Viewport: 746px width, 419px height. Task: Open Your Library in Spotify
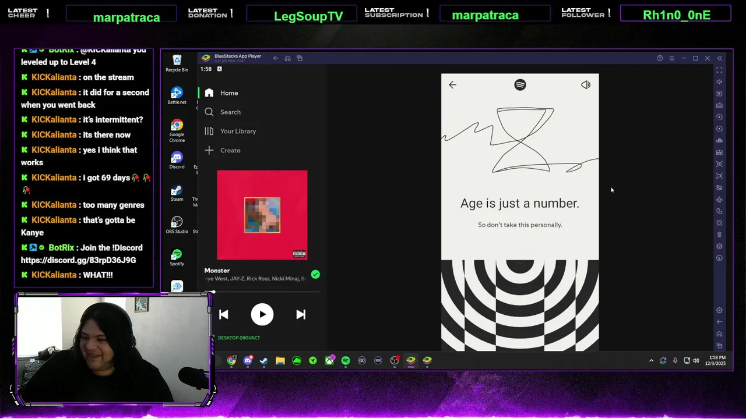(230, 132)
